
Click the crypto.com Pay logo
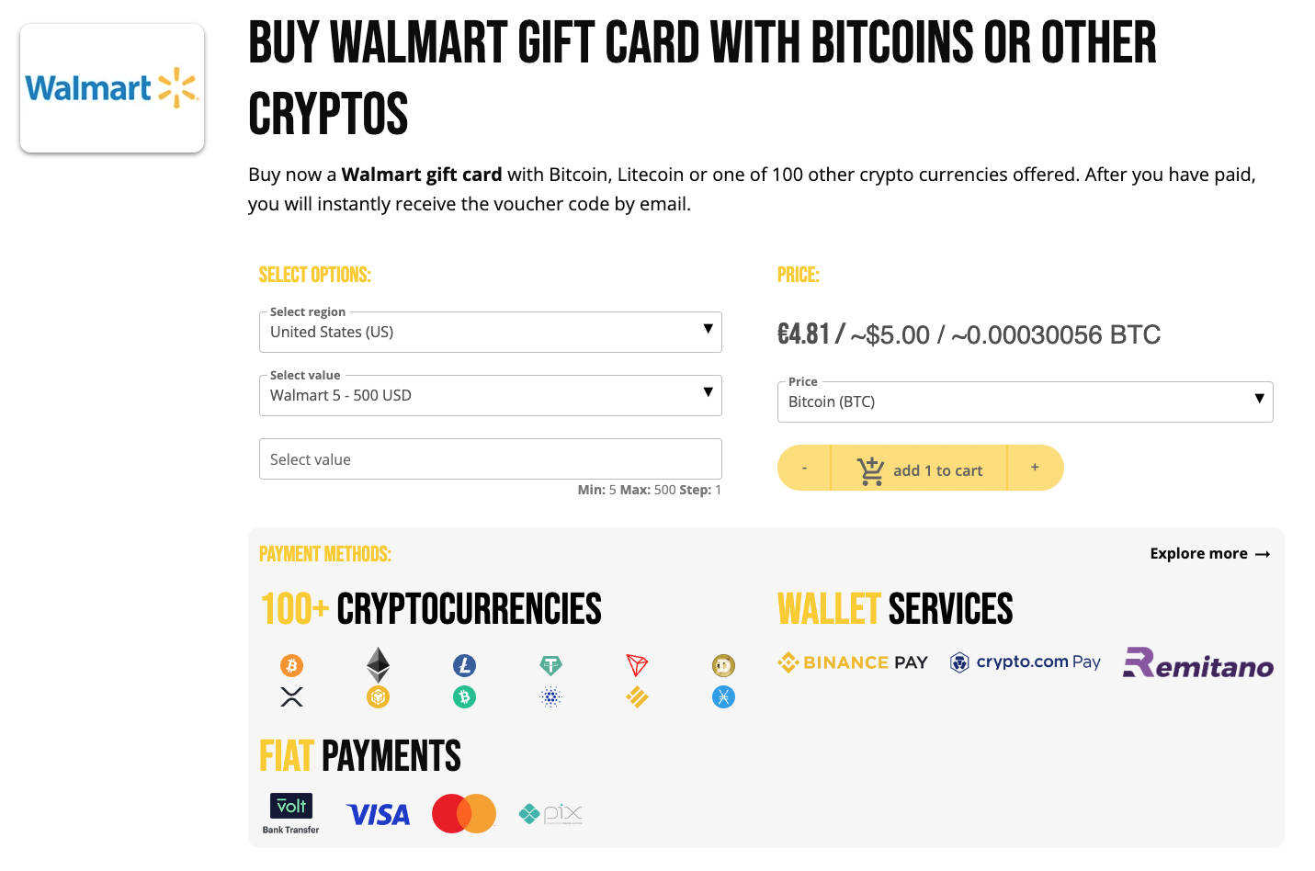tap(1025, 662)
